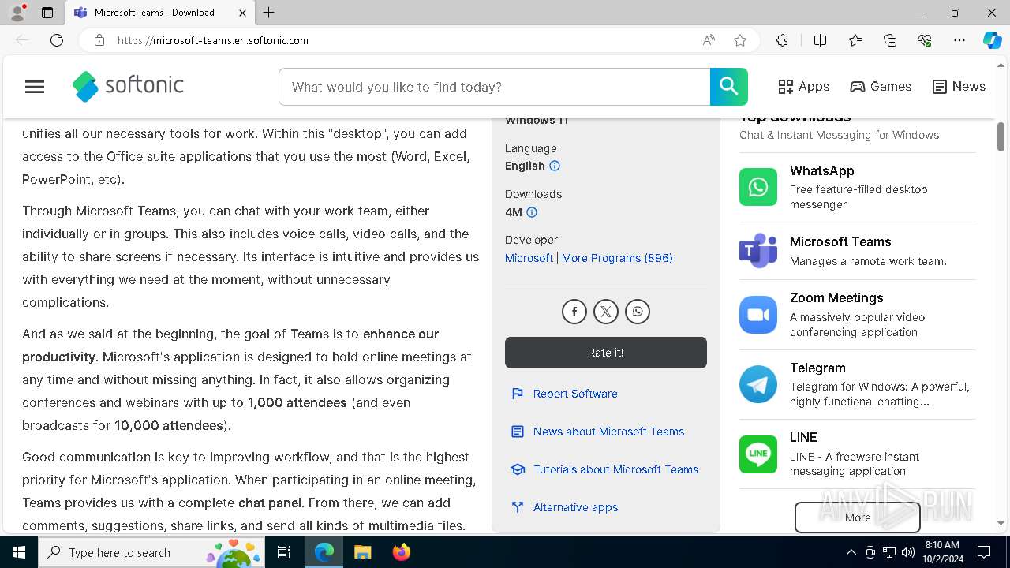Open the WhatsApp app icon in top downloads

(758, 187)
